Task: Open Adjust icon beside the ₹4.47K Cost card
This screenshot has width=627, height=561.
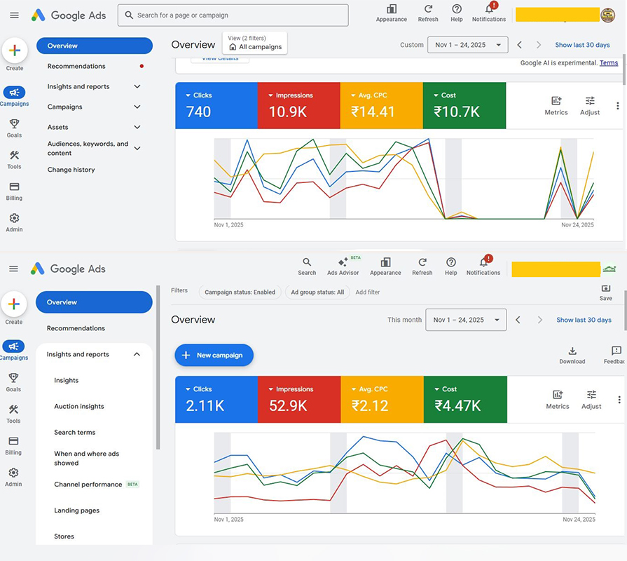Action: 591,396
